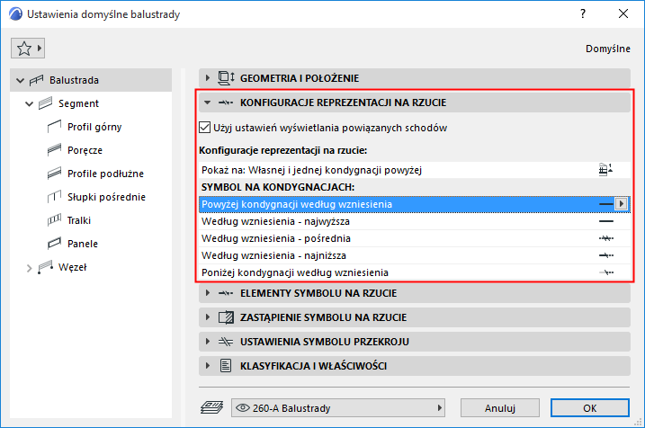
Task: Open popup arrow on Powyżej kondygnacji row
Action: click(621, 204)
